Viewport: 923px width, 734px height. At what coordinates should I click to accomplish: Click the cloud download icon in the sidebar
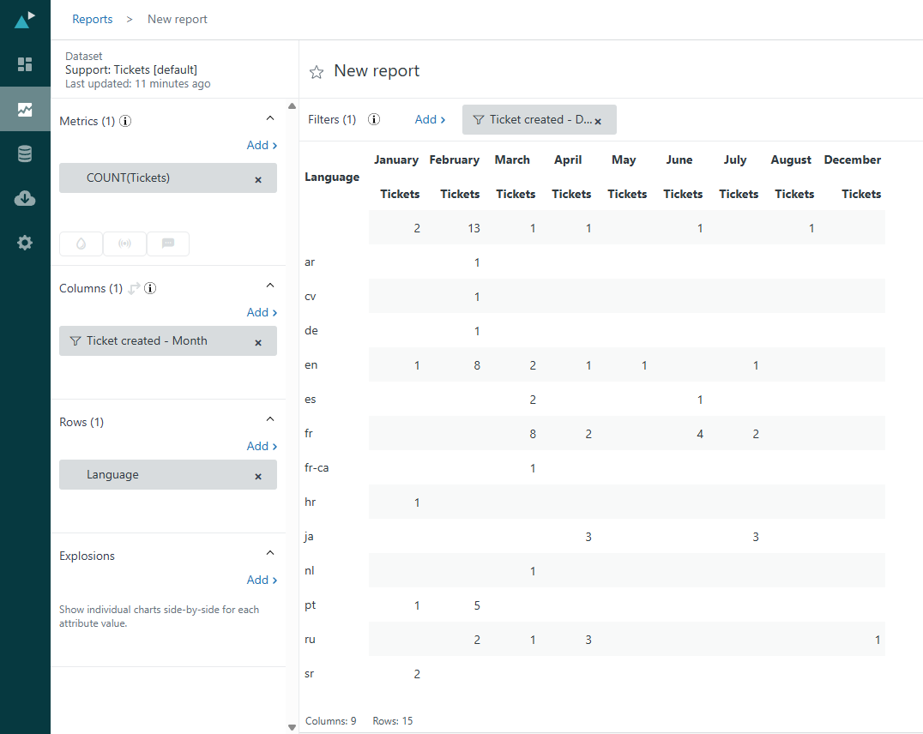pyautogui.click(x=25, y=199)
